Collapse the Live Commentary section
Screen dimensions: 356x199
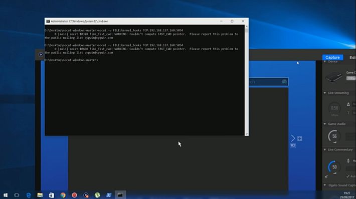pyautogui.click(x=325, y=149)
